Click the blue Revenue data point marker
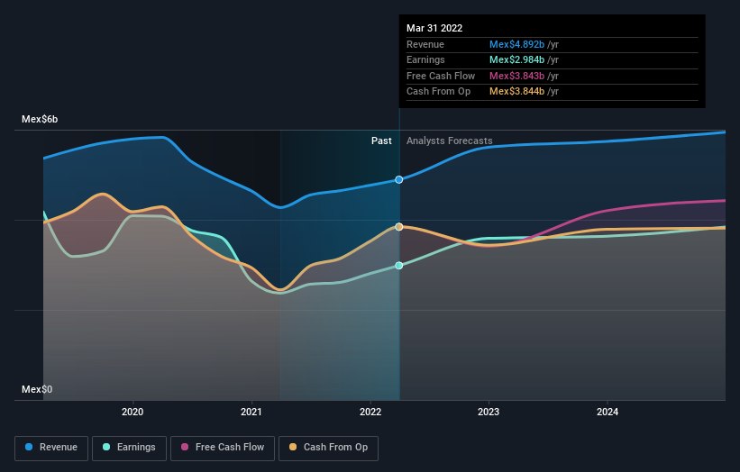This screenshot has height=472, width=740. click(399, 179)
